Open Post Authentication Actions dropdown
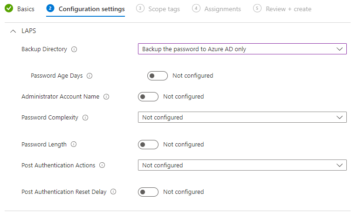 click(x=242, y=165)
